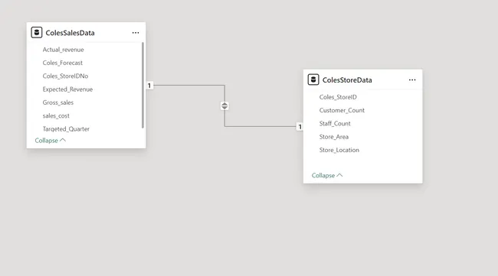Image resolution: width=498 pixels, height=276 pixels.
Task: Select the Coles_StoreIDNo field
Action: tap(65, 76)
